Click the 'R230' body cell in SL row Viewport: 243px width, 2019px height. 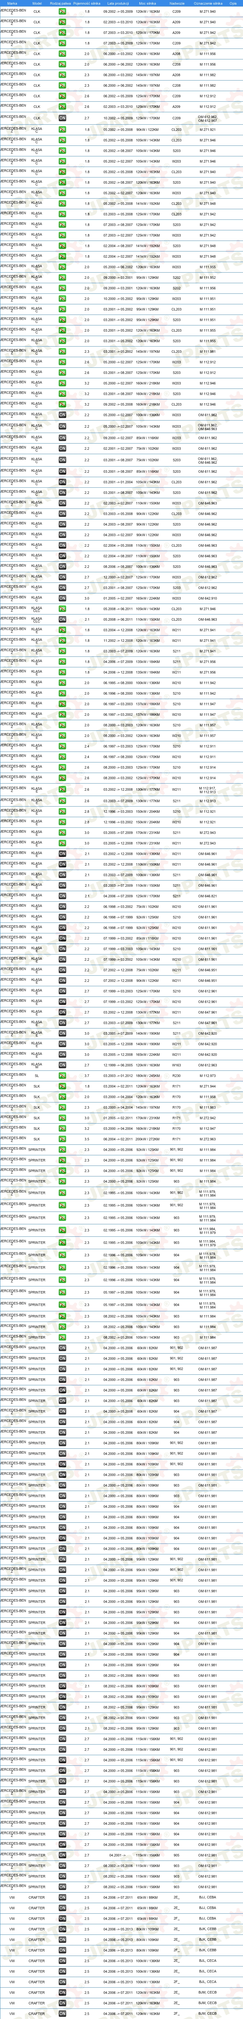(177, 1076)
